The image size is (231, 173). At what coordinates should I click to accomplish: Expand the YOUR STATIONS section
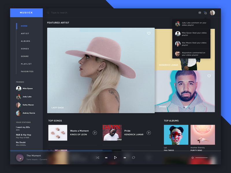coord(24,122)
